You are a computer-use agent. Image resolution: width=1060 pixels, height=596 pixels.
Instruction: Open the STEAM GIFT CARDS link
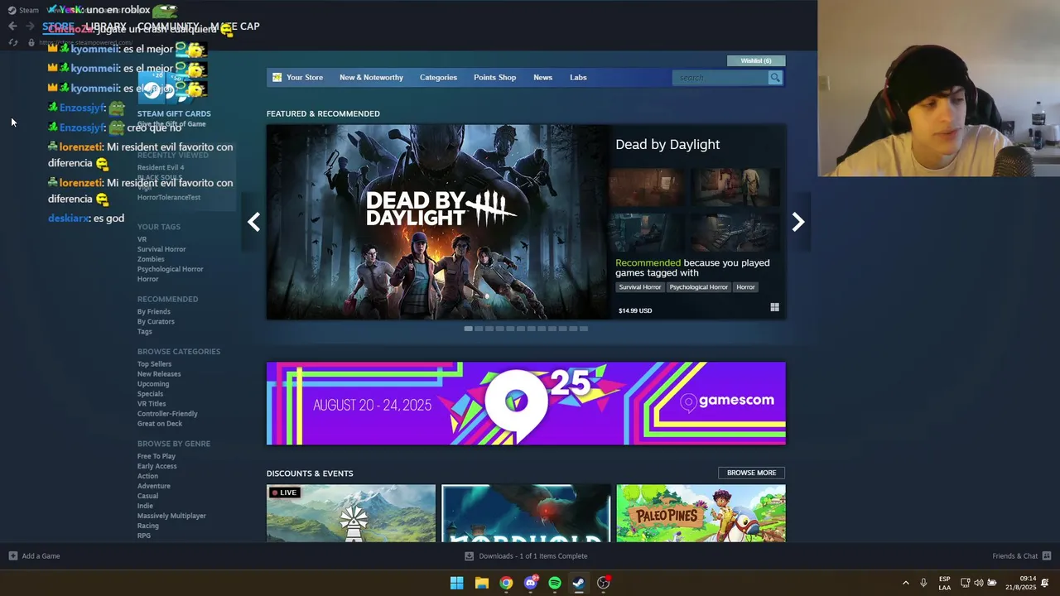174,113
